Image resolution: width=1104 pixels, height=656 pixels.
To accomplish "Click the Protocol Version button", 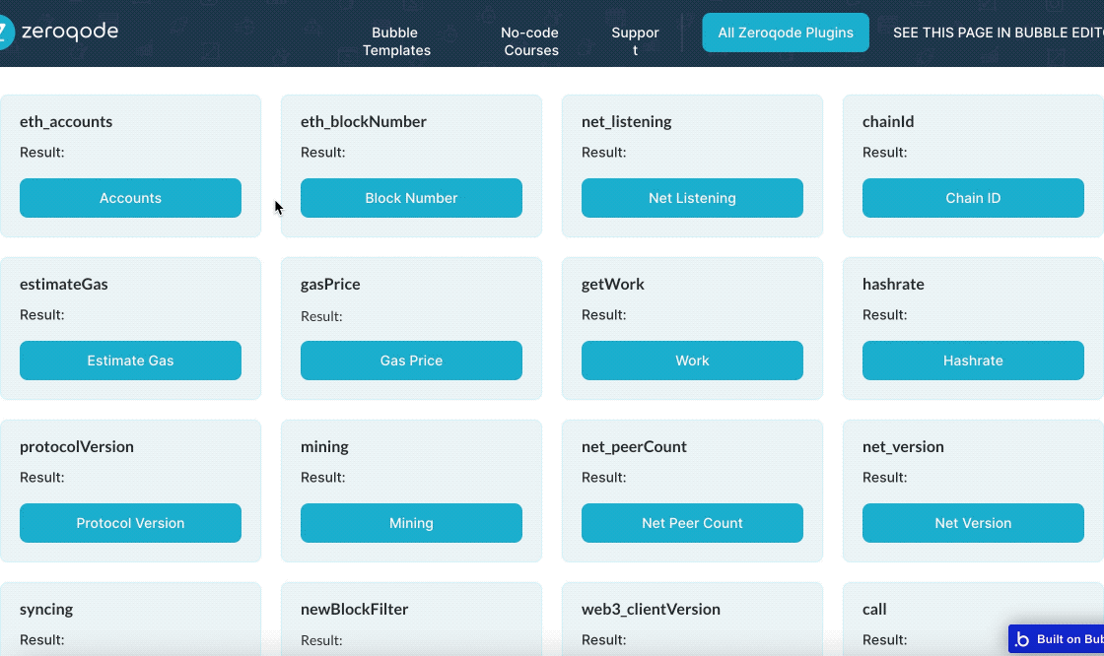I will 130,523.
